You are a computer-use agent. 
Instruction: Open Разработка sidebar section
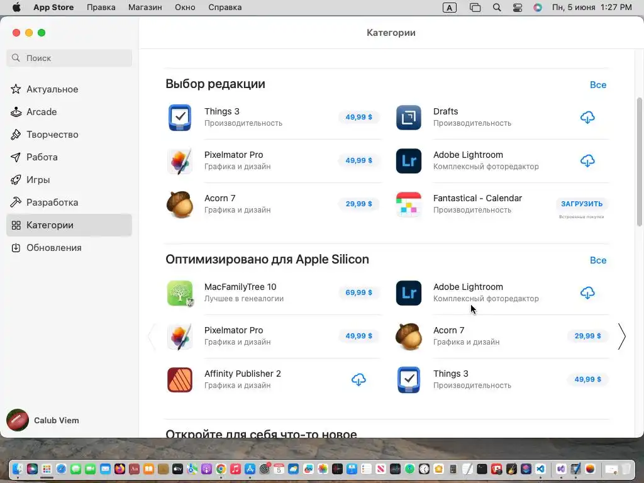[x=69, y=202]
